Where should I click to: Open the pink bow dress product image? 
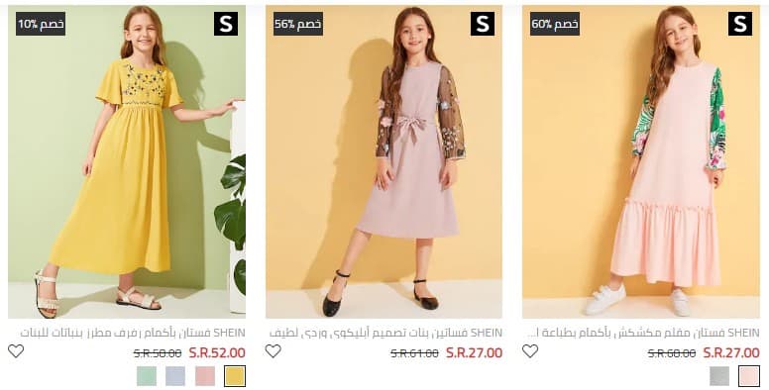coord(384,161)
